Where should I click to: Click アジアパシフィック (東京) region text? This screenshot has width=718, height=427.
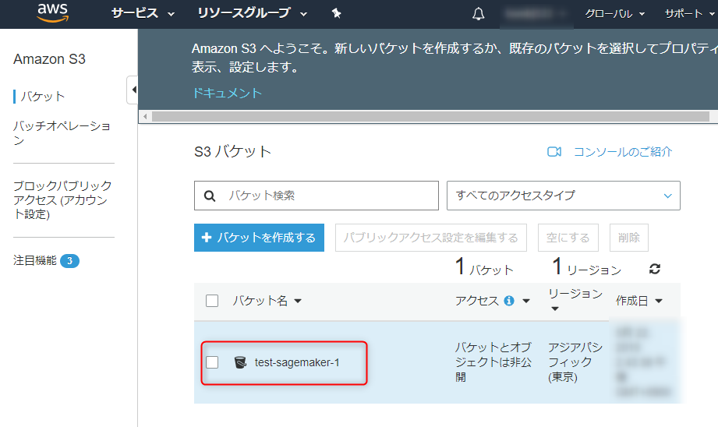coord(575,362)
